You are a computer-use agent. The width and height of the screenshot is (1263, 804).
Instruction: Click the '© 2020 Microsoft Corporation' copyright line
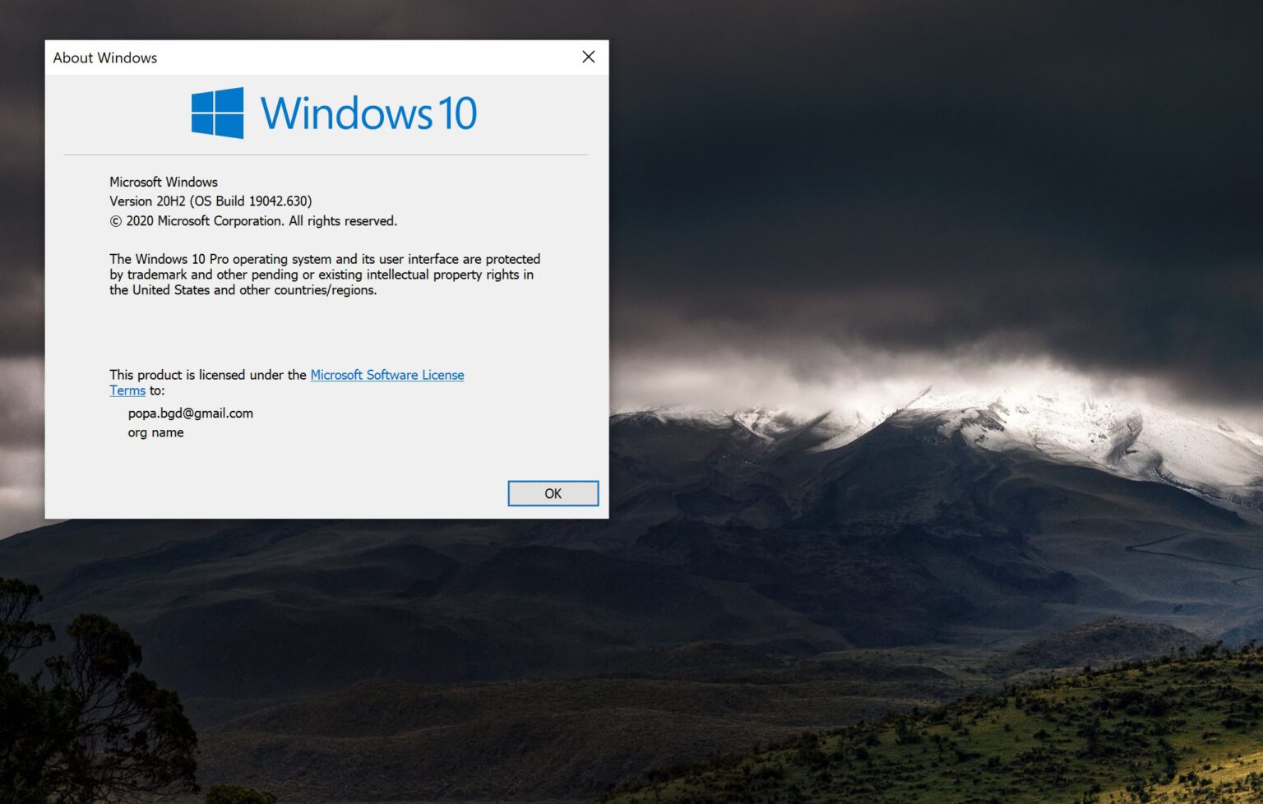pyautogui.click(x=253, y=221)
